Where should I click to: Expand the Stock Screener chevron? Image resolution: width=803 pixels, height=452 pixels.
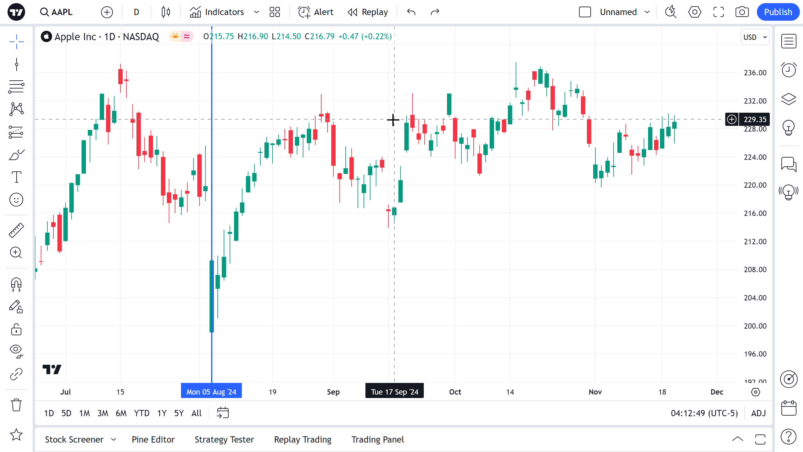pos(114,439)
